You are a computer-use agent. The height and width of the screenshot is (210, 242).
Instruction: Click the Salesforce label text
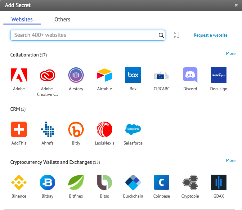tap(133, 143)
